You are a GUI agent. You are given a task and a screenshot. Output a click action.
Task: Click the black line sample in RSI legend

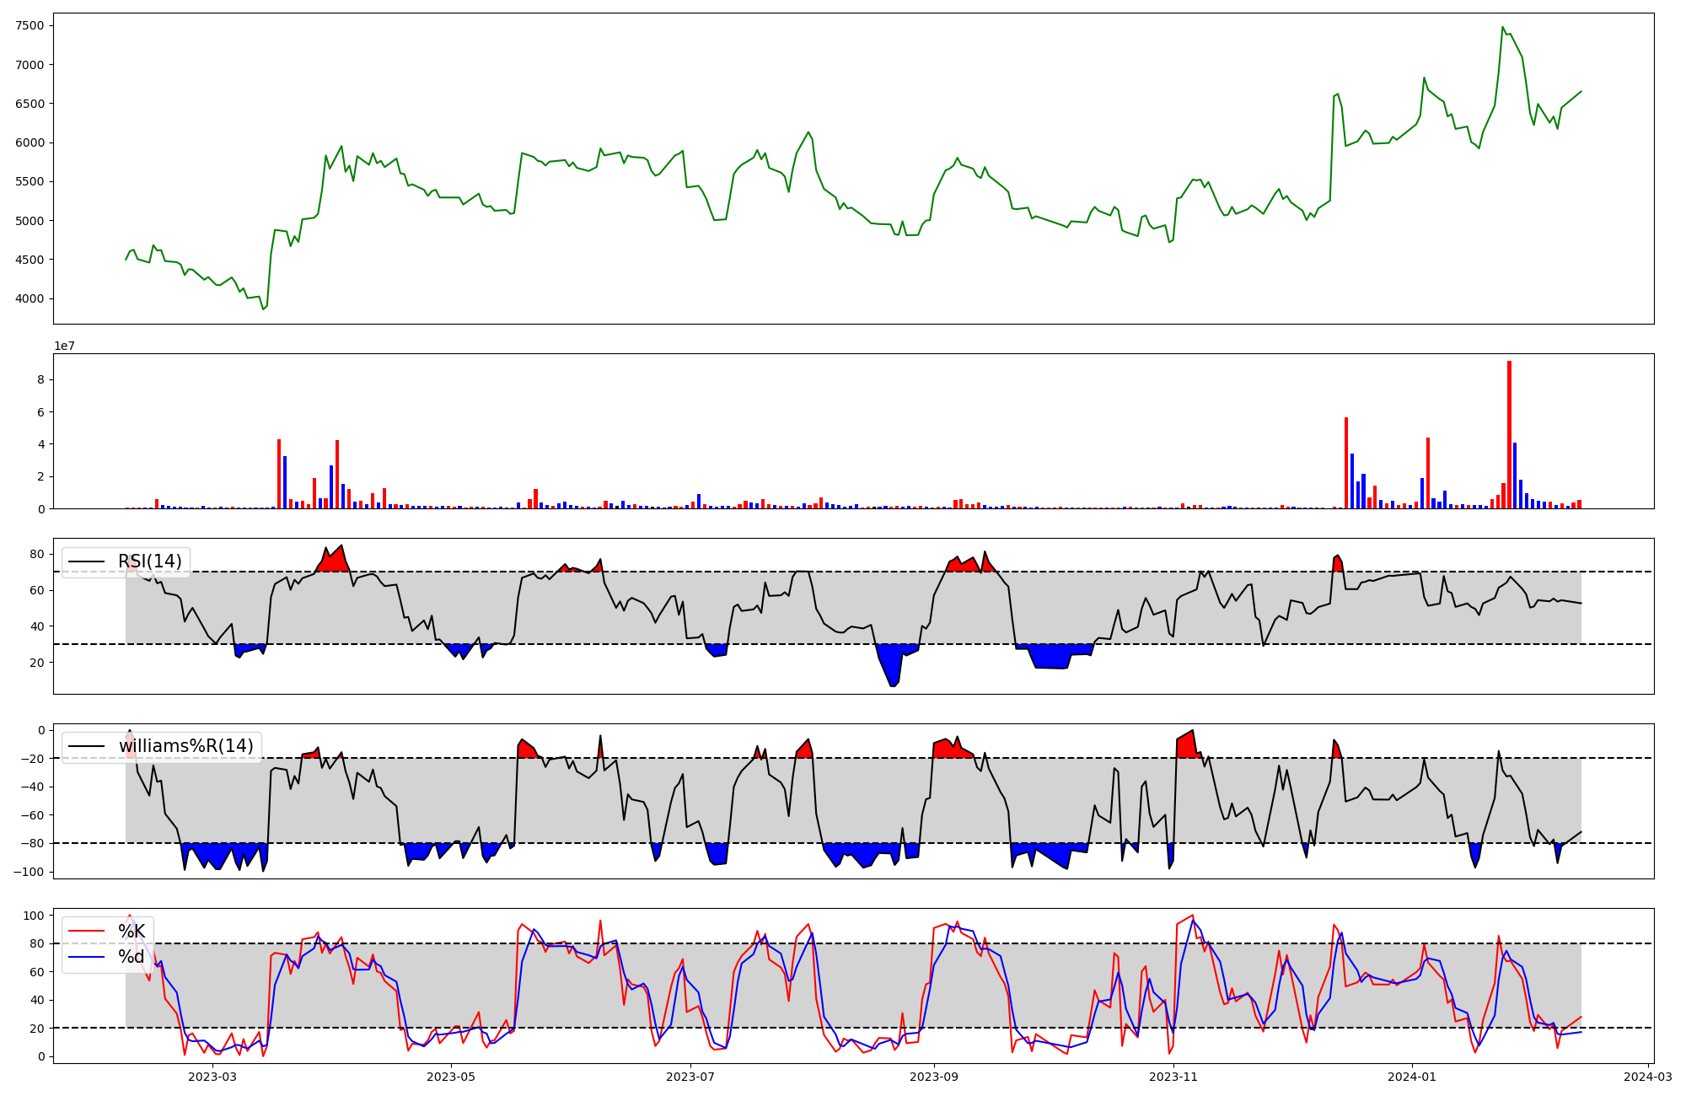tap(87, 561)
